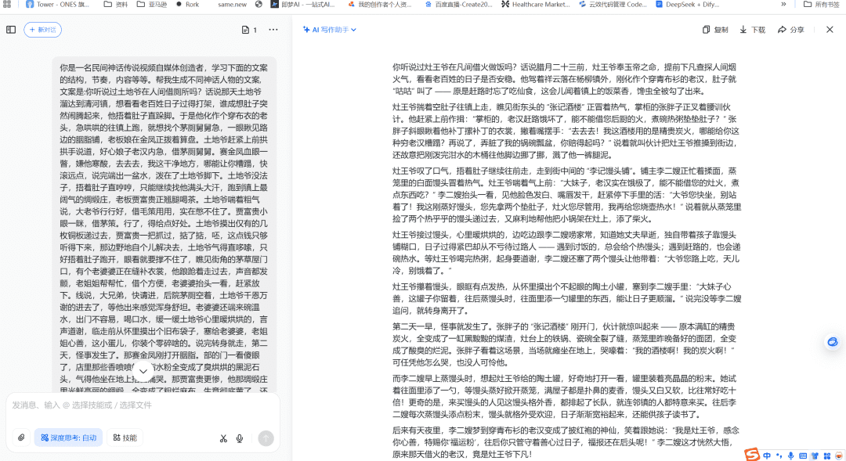The image size is (846, 461).
Task: Click the Sogou input method S logo
Action: [x=752, y=455]
